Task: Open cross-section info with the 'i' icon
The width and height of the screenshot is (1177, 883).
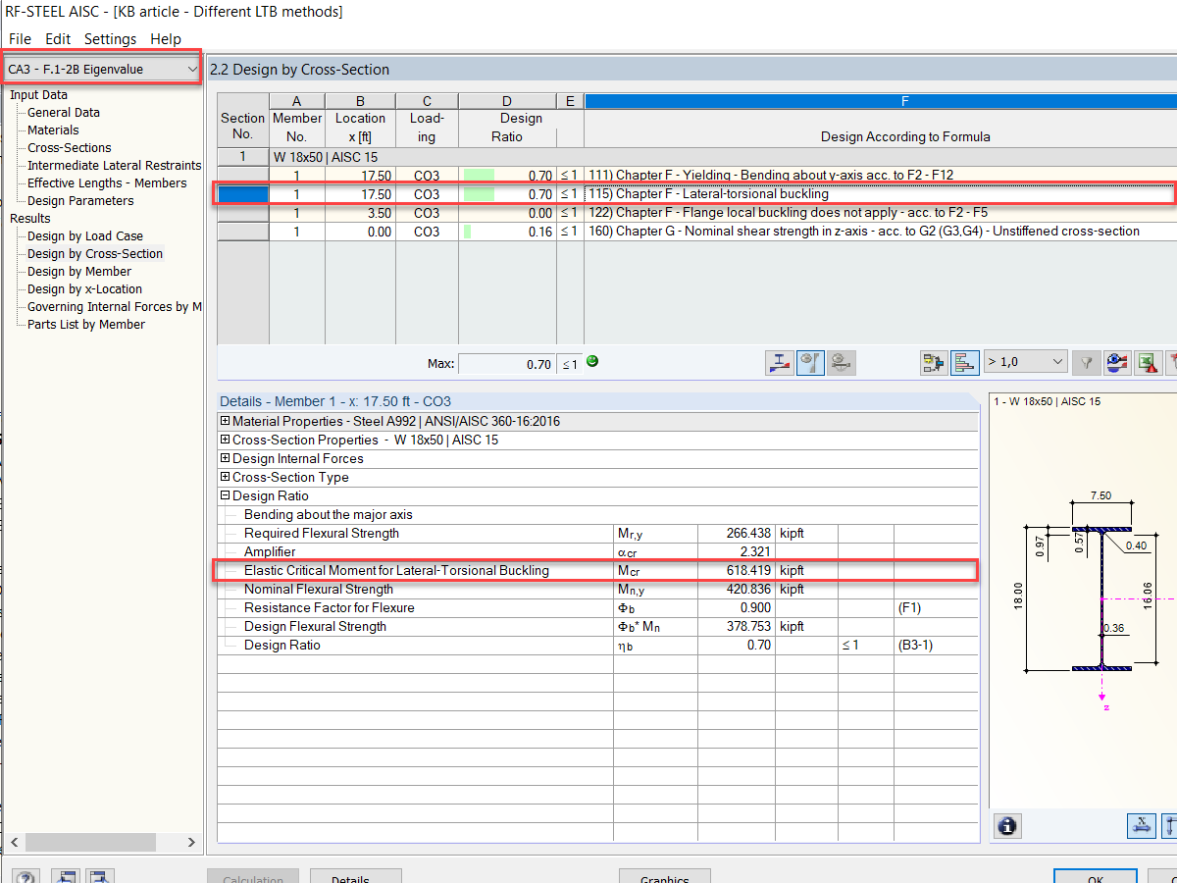Action: [x=1007, y=826]
